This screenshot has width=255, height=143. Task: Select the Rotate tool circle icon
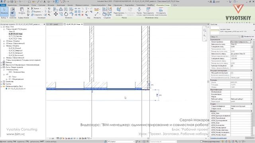pos(66,14)
